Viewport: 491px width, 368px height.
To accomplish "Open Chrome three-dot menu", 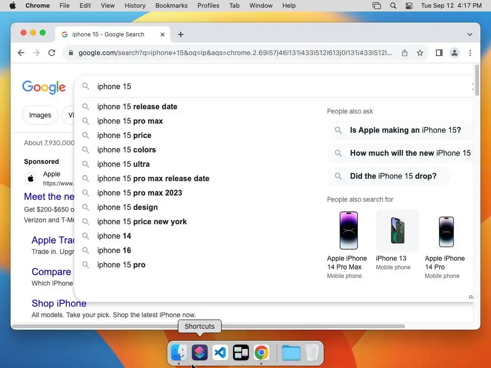I will [470, 53].
